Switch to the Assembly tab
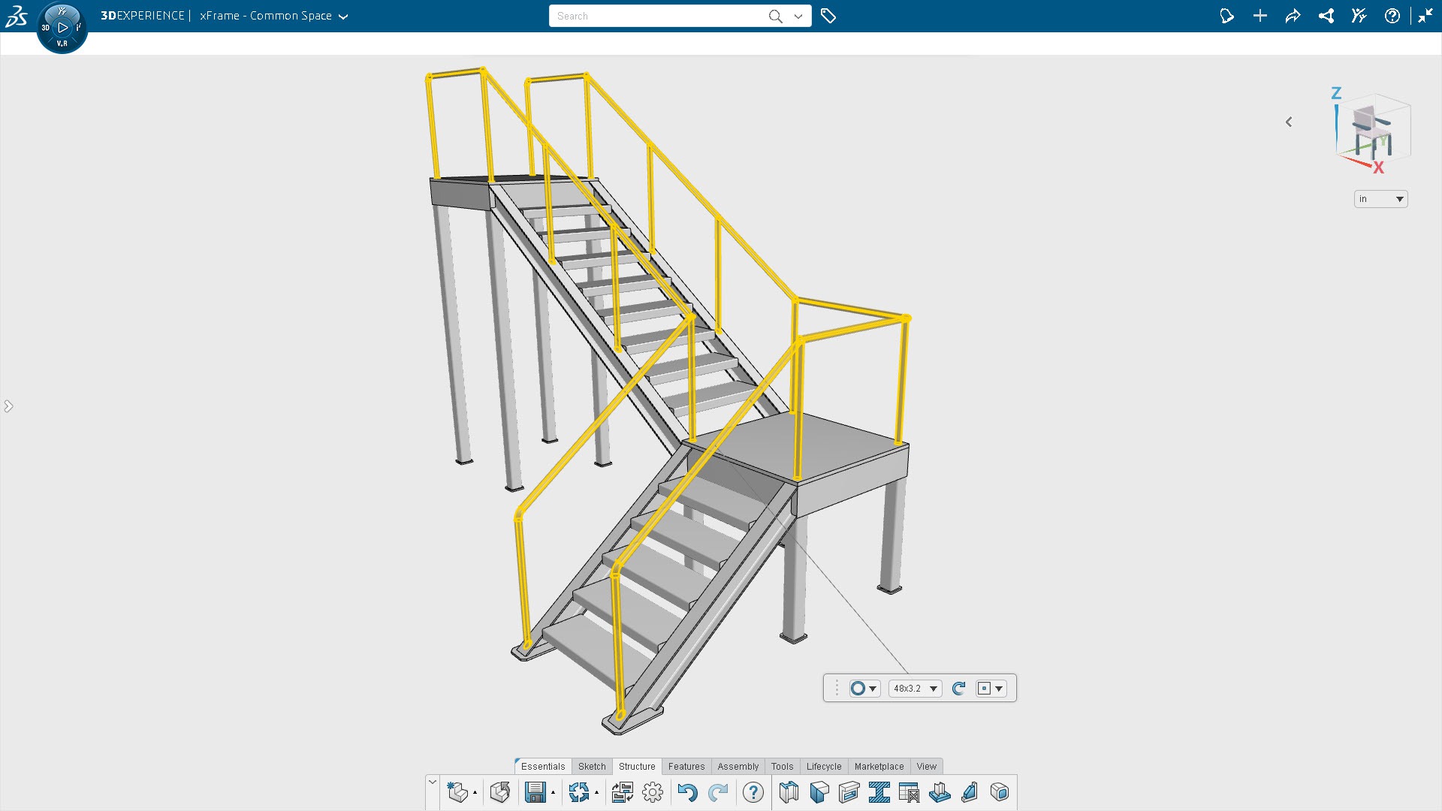This screenshot has width=1442, height=811. point(738,766)
